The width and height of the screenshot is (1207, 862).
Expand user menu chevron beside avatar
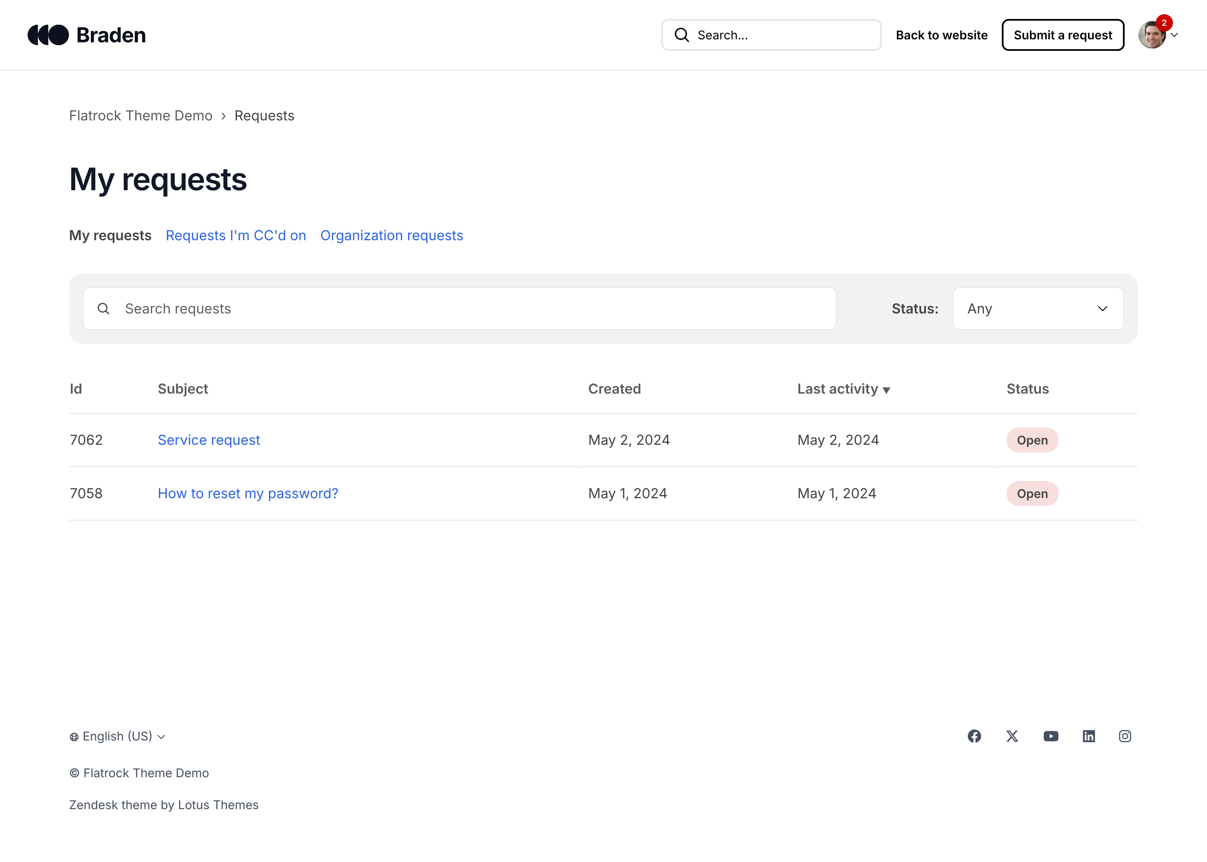[x=1175, y=35]
